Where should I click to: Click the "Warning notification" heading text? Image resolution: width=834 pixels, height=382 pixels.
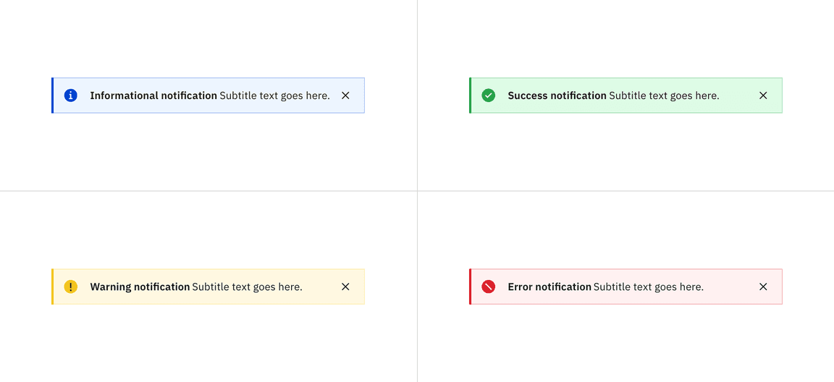140,286
